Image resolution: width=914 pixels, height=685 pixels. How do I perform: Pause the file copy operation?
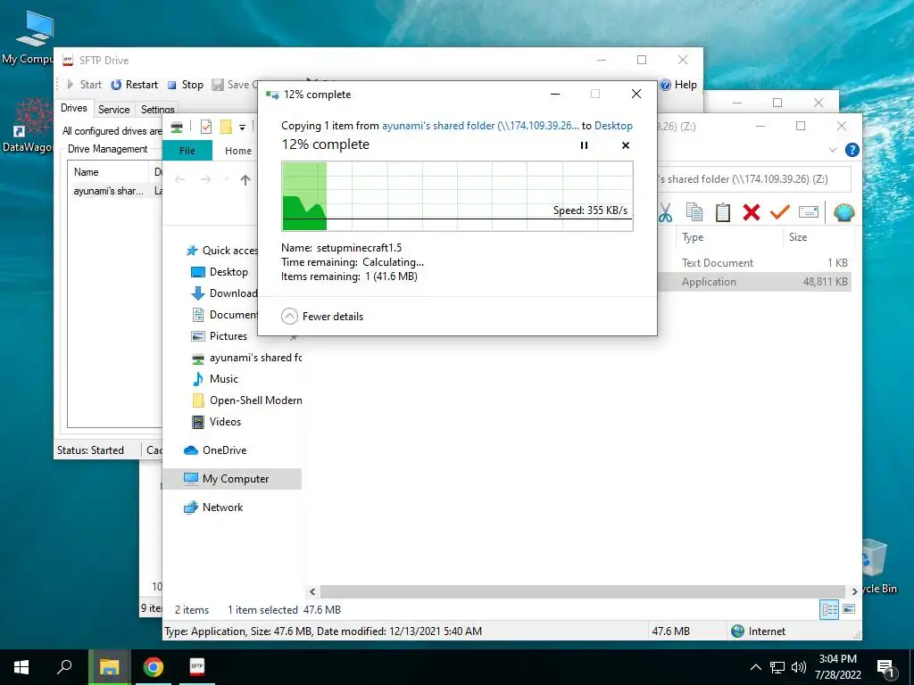pos(584,145)
